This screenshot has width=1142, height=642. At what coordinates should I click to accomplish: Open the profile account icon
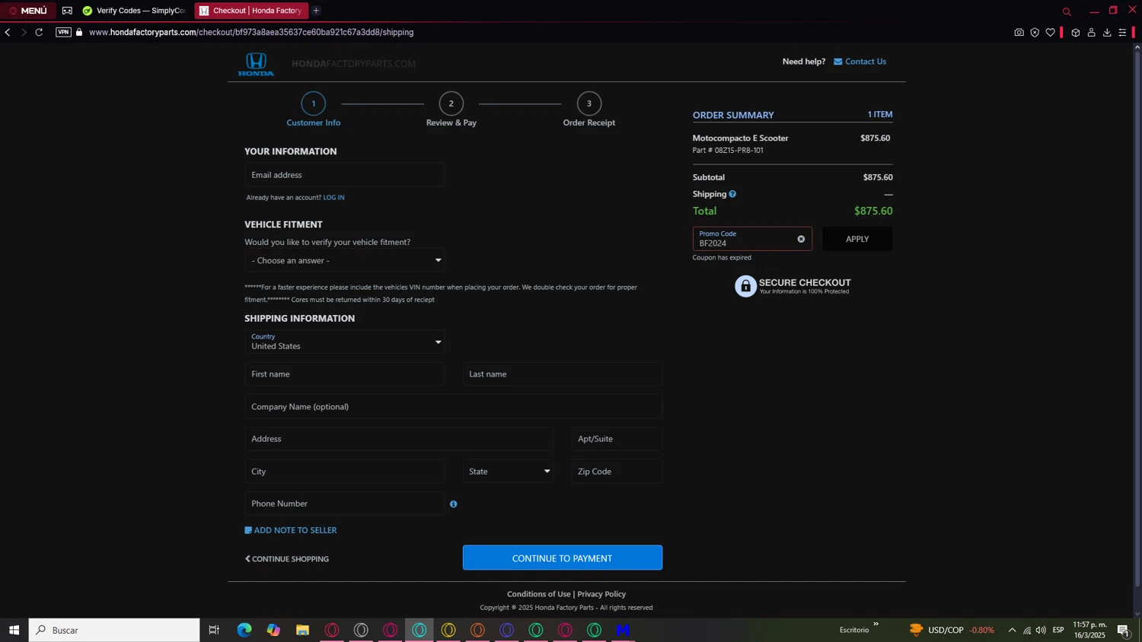point(1091,32)
